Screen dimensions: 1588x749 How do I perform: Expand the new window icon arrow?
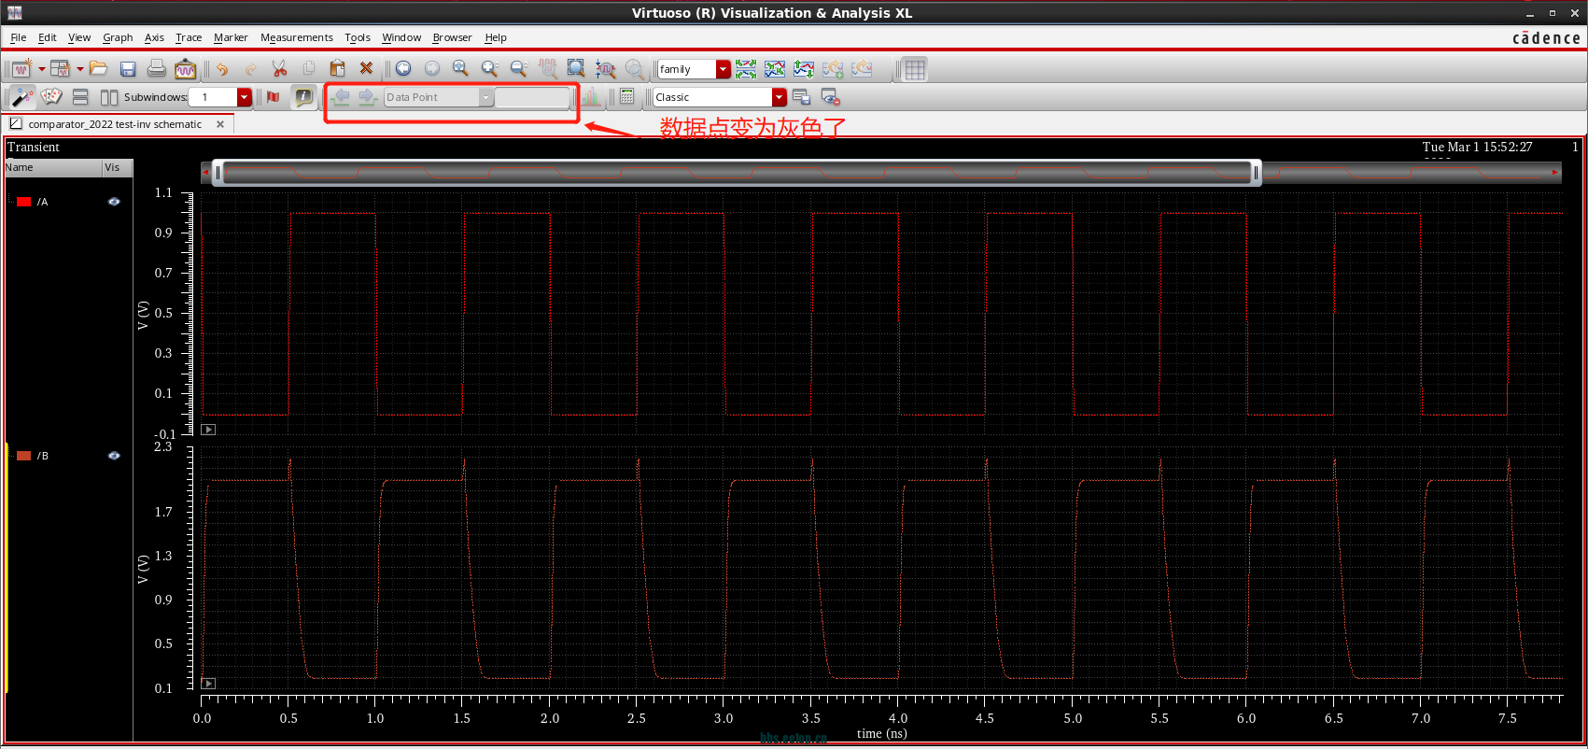(x=41, y=69)
